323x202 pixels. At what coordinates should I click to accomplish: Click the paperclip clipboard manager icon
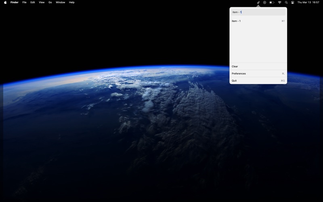258,2
